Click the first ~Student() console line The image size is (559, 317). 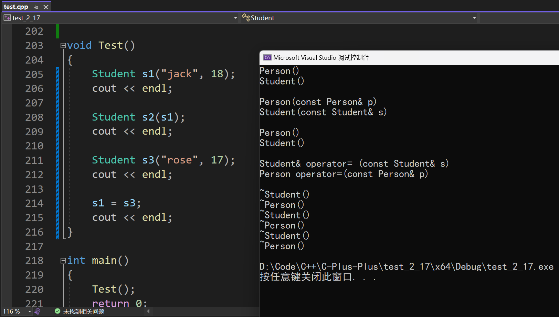click(x=285, y=194)
